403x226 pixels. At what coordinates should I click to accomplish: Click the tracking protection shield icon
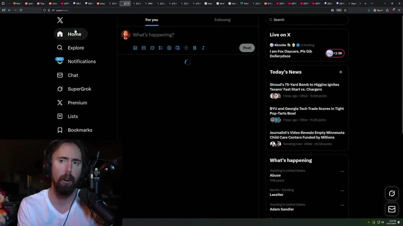44,10
